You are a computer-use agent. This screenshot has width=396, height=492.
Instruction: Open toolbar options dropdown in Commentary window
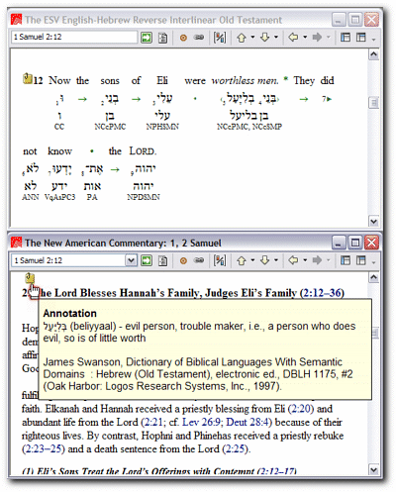tap(373, 262)
